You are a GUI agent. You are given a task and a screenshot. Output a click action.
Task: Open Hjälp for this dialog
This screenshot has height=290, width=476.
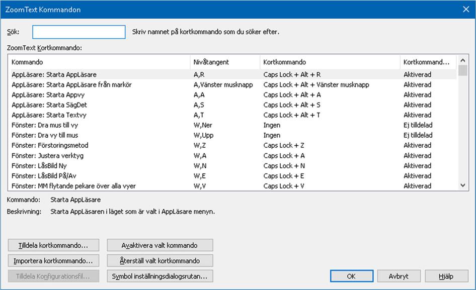coord(446,276)
